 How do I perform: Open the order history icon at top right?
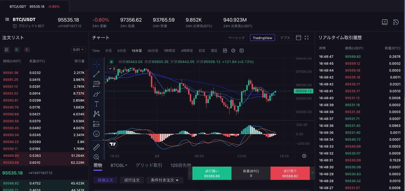pyautogui.click(x=396, y=22)
